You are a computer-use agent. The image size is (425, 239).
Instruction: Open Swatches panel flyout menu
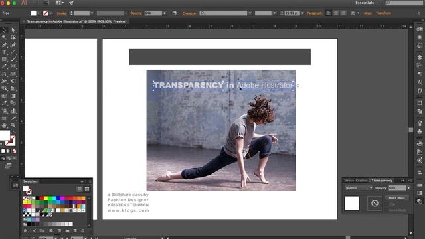click(x=89, y=181)
